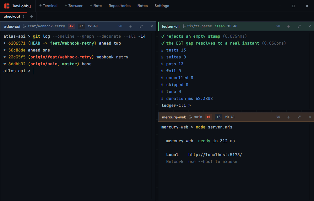
Task: Open atlas-api pane in VS Code
Action: point(120,26)
